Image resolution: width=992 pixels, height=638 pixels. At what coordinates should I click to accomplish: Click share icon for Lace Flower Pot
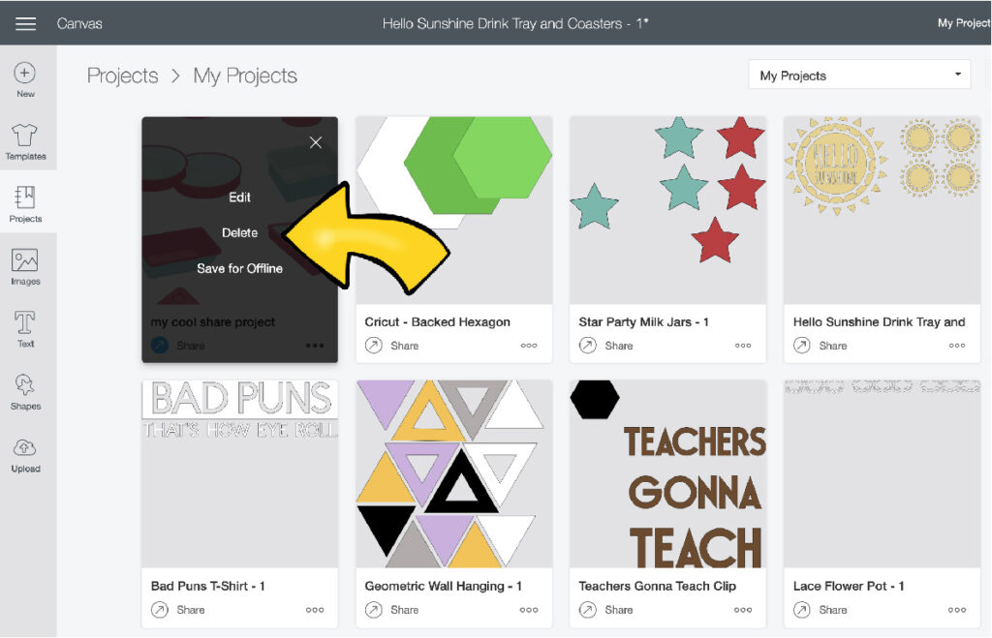802,610
